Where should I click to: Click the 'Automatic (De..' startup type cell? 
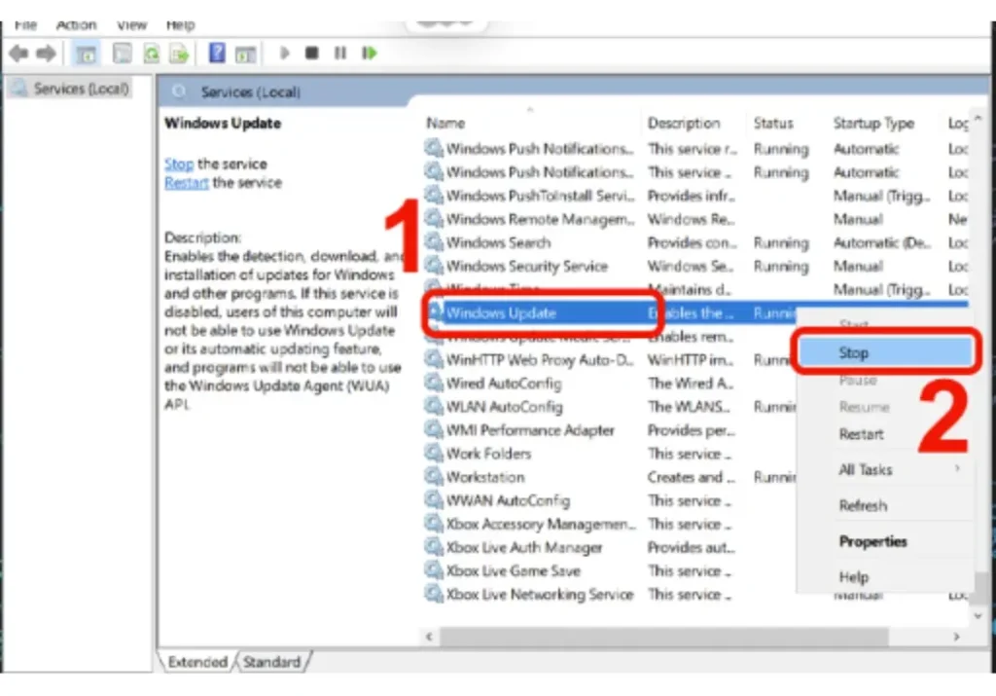click(881, 242)
